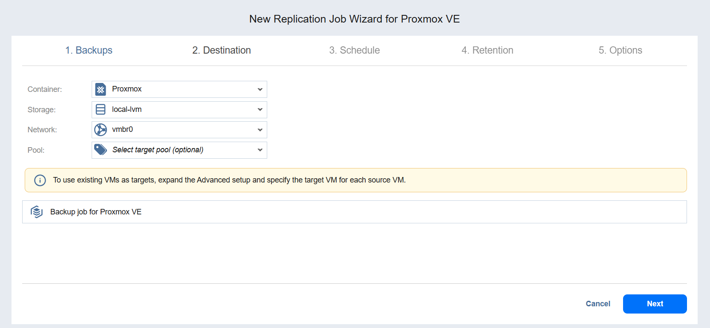Select the Destination step tab
The width and height of the screenshot is (710, 328).
221,50
